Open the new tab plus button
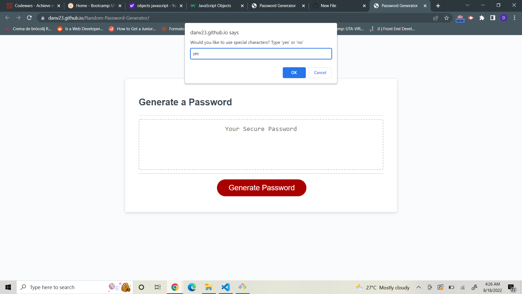Screen dimensions: 522x294 438,6
